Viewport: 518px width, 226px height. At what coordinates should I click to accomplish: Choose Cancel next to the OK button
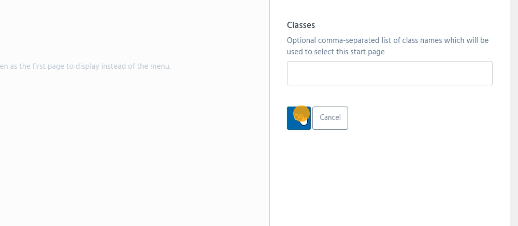click(x=330, y=118)
